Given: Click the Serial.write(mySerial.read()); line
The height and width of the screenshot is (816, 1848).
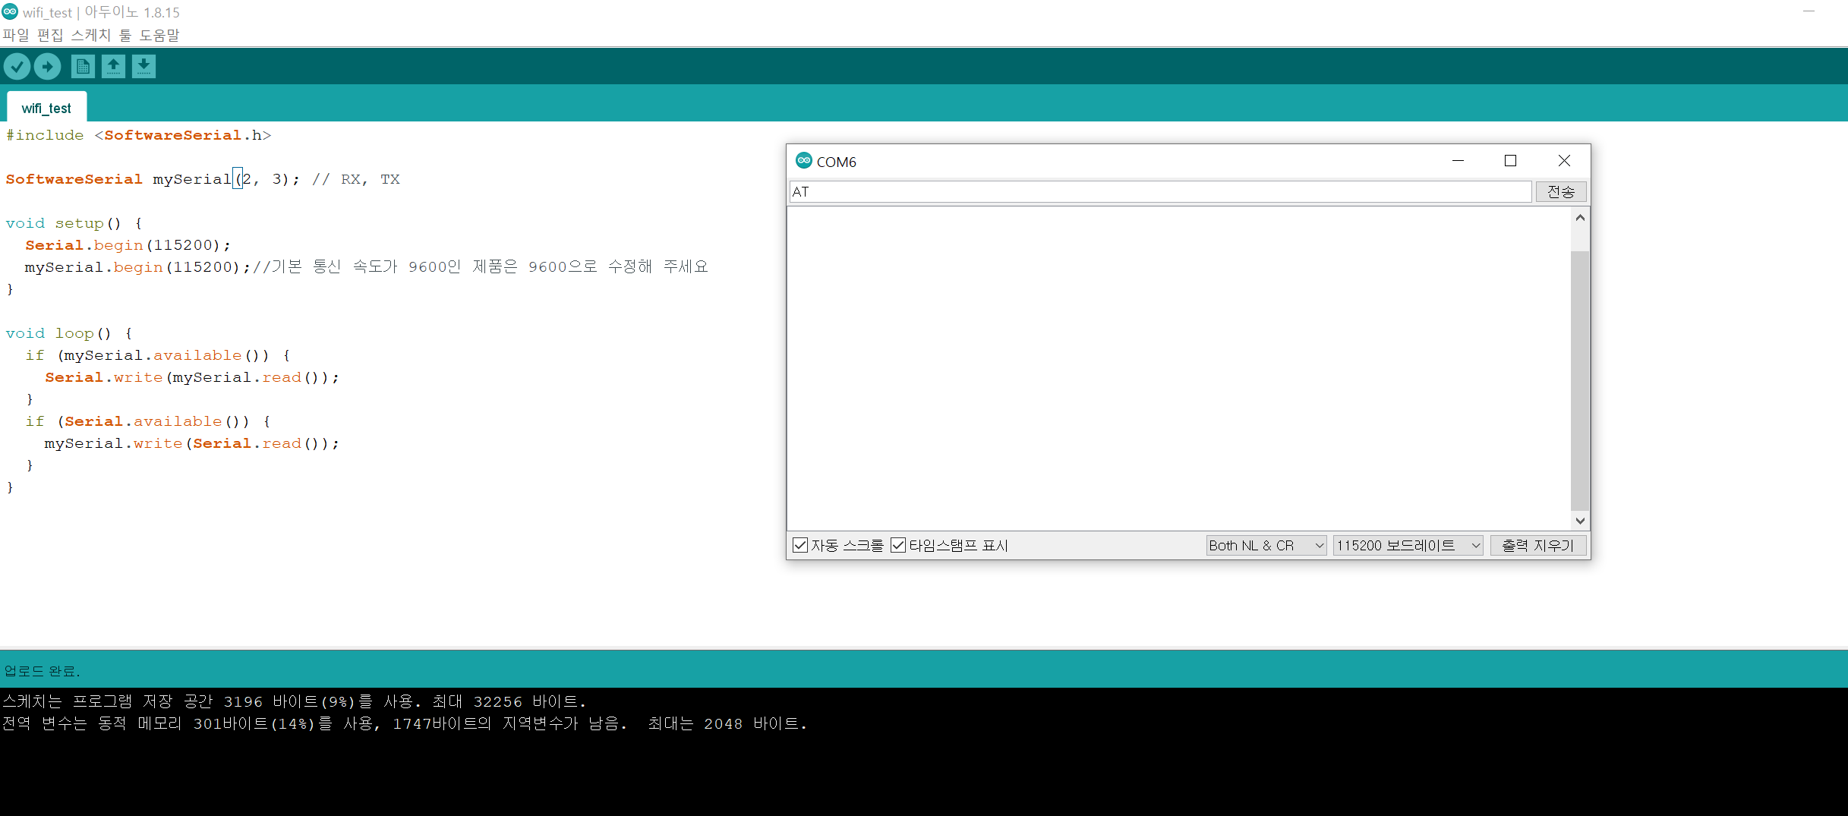Looking at the screenshot, I should [191, 377].
